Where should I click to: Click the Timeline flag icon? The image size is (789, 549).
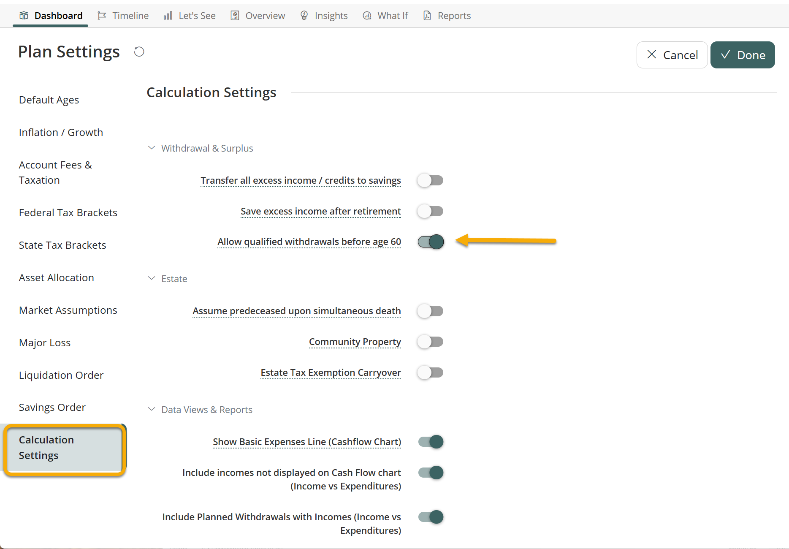102,16
